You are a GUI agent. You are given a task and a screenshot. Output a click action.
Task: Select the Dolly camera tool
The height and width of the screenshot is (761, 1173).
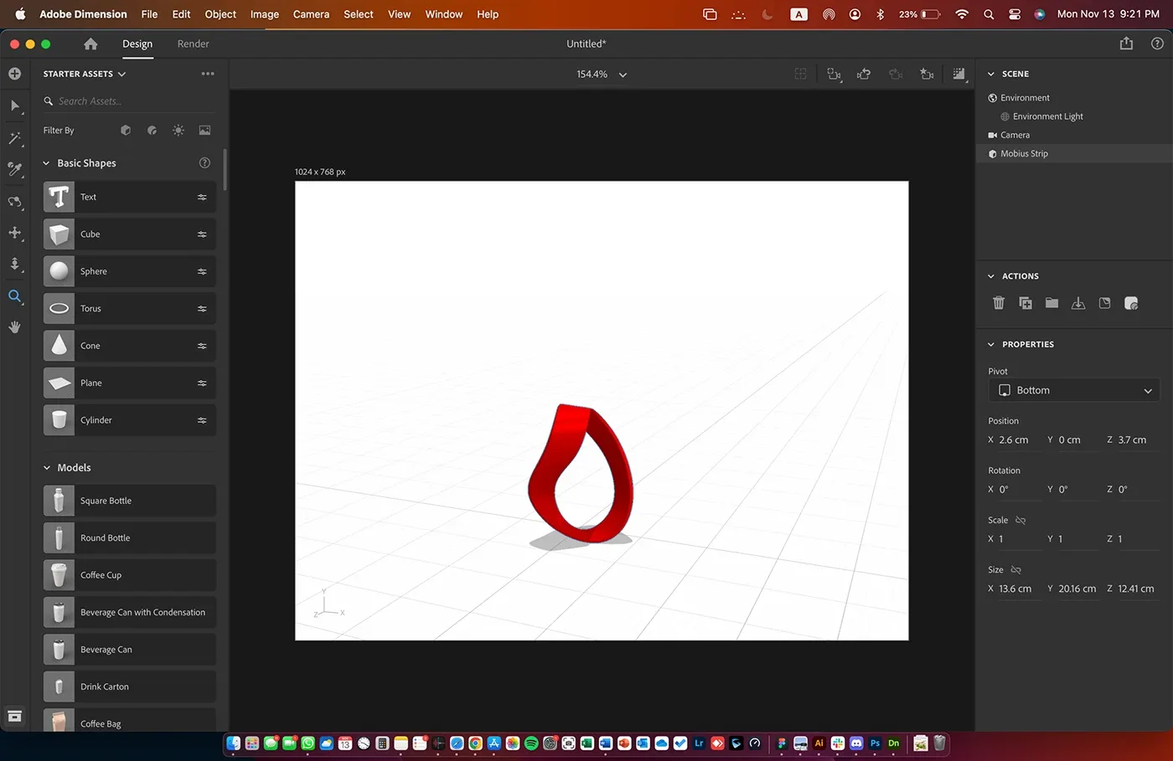(14, 265)
